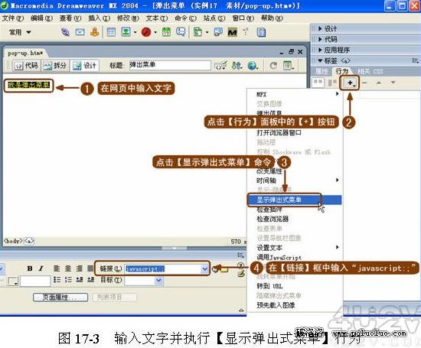421x348 pixels.
Task: Click the 代码 view button
Action: tap(27, 65)
